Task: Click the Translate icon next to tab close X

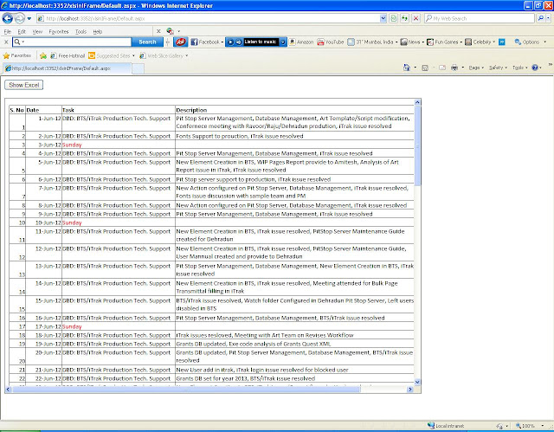Action: (171, 31)
